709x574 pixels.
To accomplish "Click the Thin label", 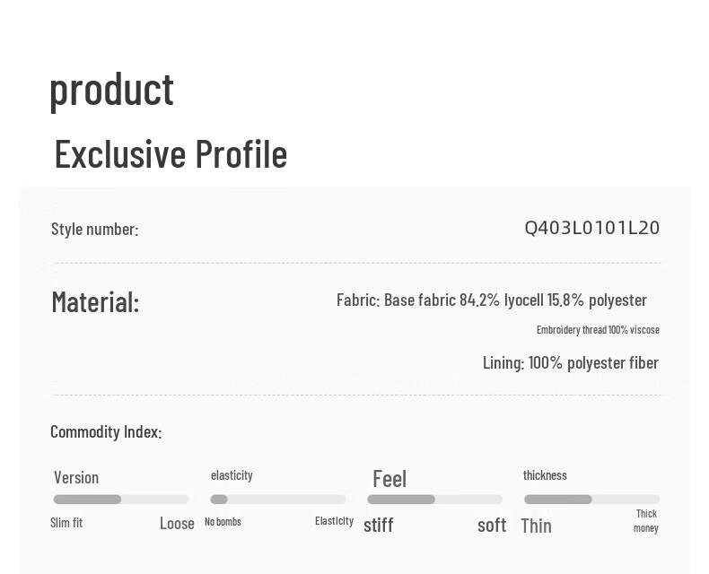I will coord(536,526).
